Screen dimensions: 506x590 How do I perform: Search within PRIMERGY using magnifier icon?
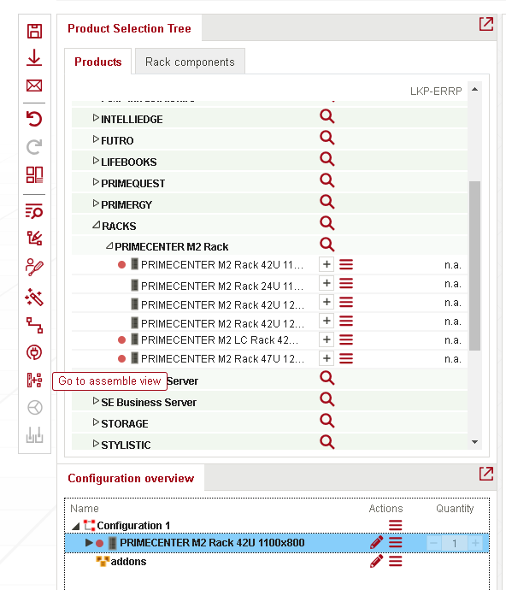[x=327, y=202]
